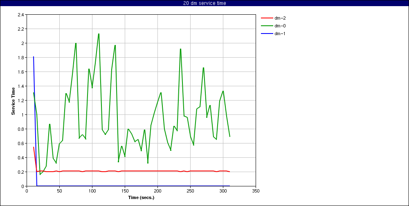
Task: Click the "20 dm service time" chart title
Action: 204,3
